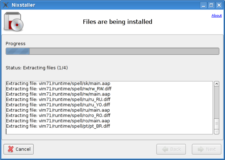225x160 pixels.
Task: Select the pt_BR.diff log line
Action: tap(58, 126)
